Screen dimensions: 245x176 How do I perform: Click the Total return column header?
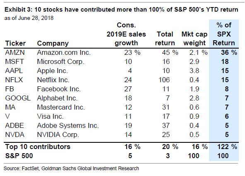pos(165,39)
